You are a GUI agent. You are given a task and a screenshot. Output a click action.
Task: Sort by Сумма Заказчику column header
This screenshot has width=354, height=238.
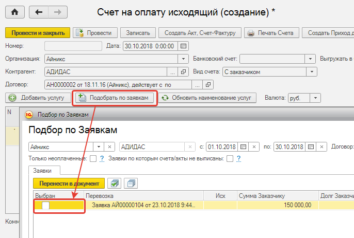(x=278, y=196)
